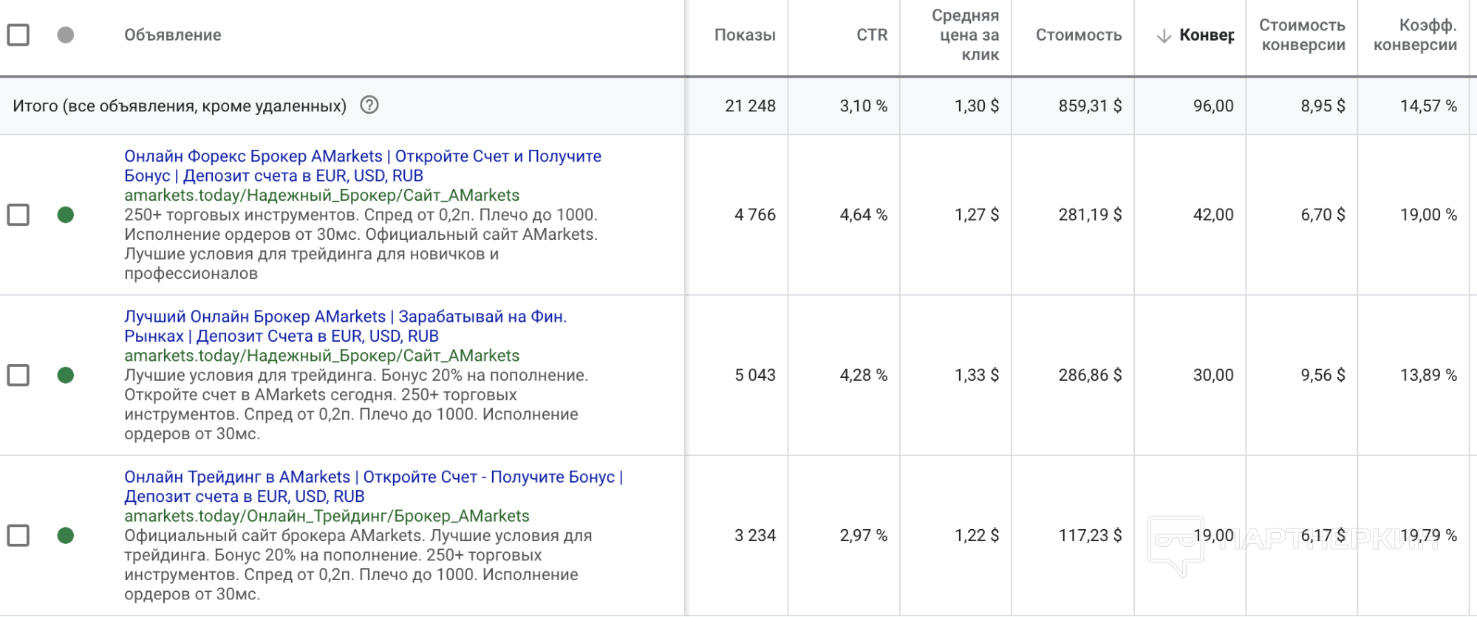This screenshot has width=1477, height=617.
Task: Click impressions value '5 043'
Action: coord(755,375)
